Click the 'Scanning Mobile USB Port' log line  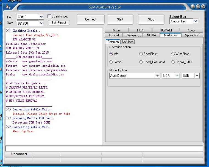pyautogui.click(x=31, y=118)
